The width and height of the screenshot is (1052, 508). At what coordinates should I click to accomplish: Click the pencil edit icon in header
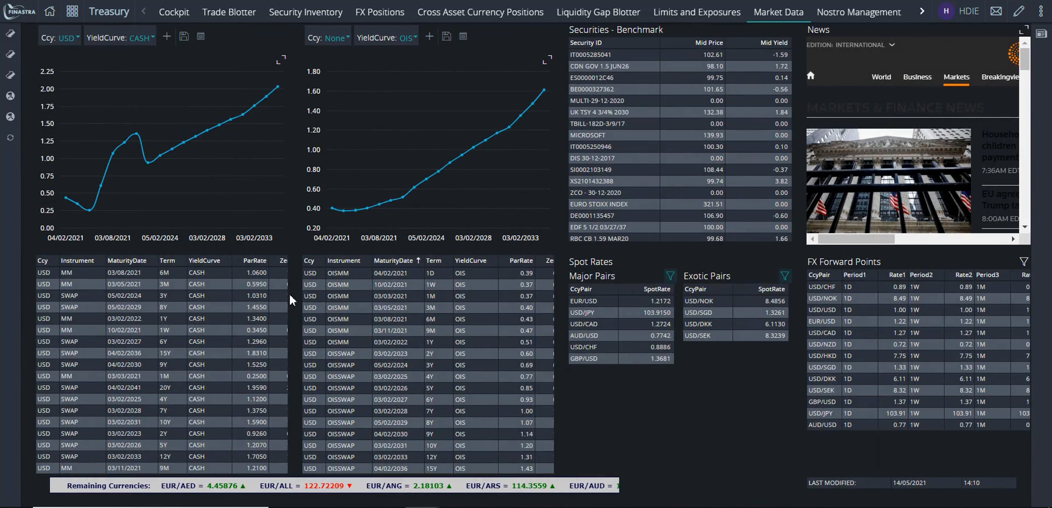tap(1019, 11)
